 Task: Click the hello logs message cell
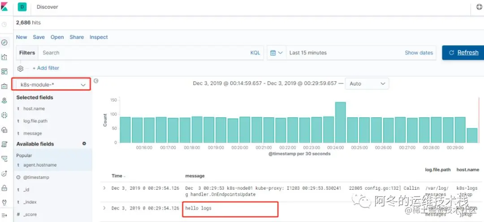coord(199,208)
